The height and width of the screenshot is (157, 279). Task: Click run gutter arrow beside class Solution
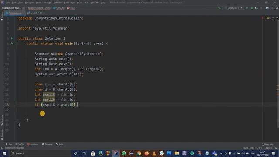click(x=12, y=38)
